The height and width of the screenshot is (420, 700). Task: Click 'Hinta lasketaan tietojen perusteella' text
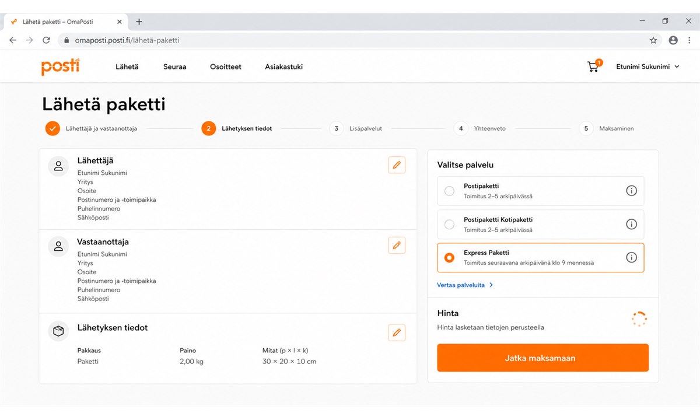(491, 328)
